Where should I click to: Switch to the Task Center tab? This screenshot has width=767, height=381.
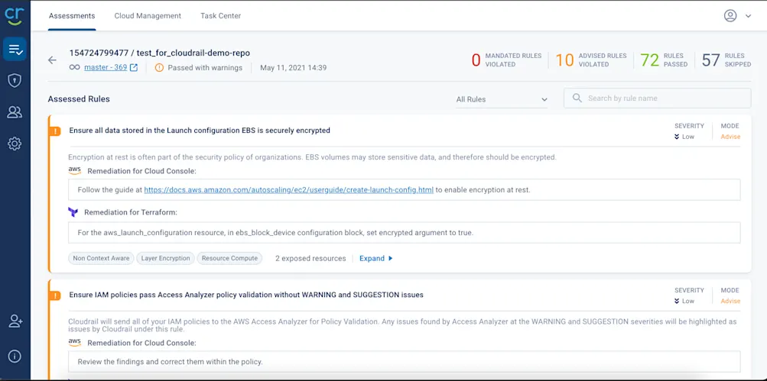pos(220,15)
